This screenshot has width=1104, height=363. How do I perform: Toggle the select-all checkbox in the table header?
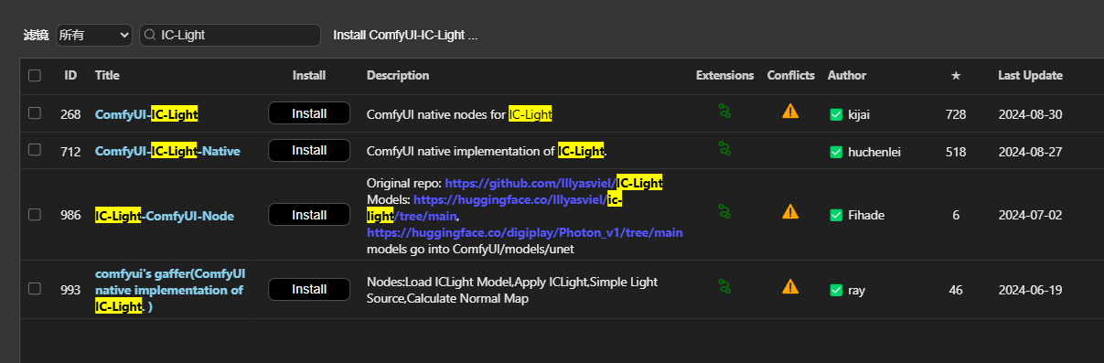pyautogui.click(x=35, y=76)
